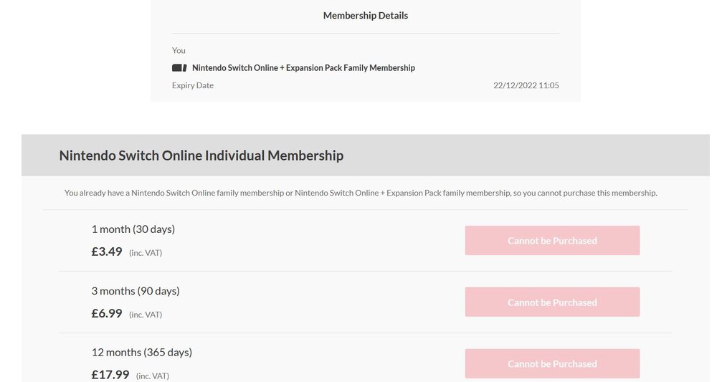Select the £3.49 price
The height and width of the screenshot is (382, 717).
coord(107,252)
